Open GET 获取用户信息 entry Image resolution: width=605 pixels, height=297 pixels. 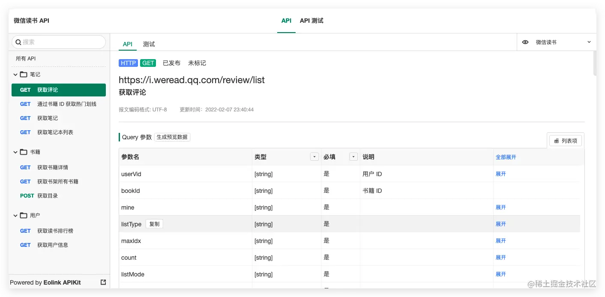point(59,245)
